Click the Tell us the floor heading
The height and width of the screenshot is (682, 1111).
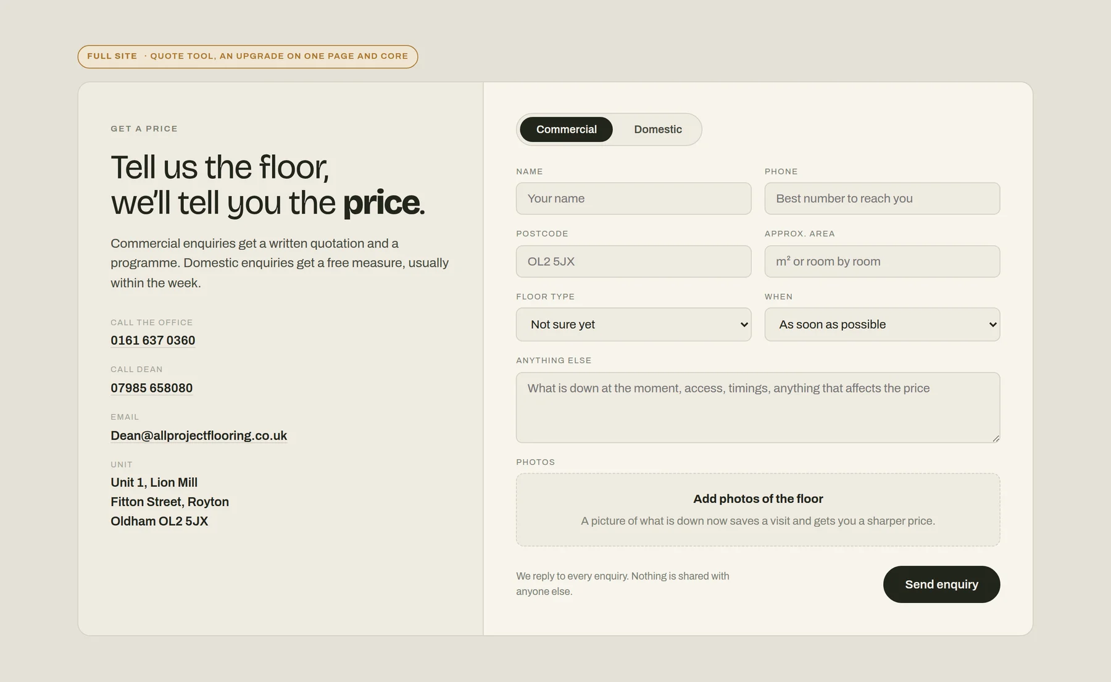click(268, 185)
